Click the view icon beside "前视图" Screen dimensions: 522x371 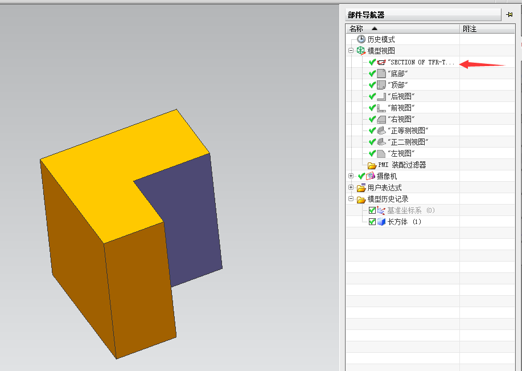(x=381, y=108)
